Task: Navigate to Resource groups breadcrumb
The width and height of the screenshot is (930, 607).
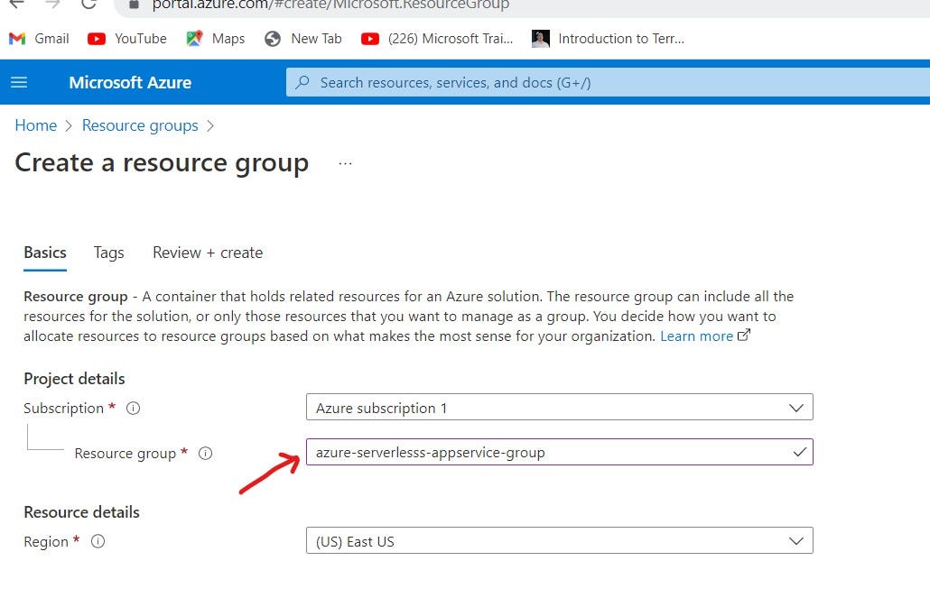Action: (140, 125)
